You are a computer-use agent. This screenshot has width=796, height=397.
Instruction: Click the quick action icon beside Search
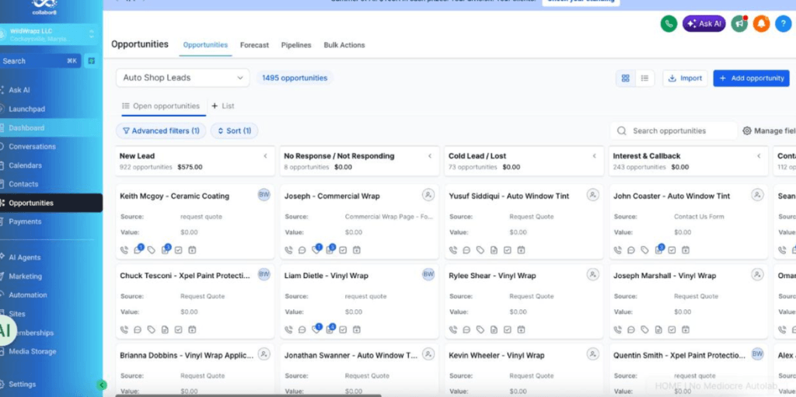pos(92,61)
